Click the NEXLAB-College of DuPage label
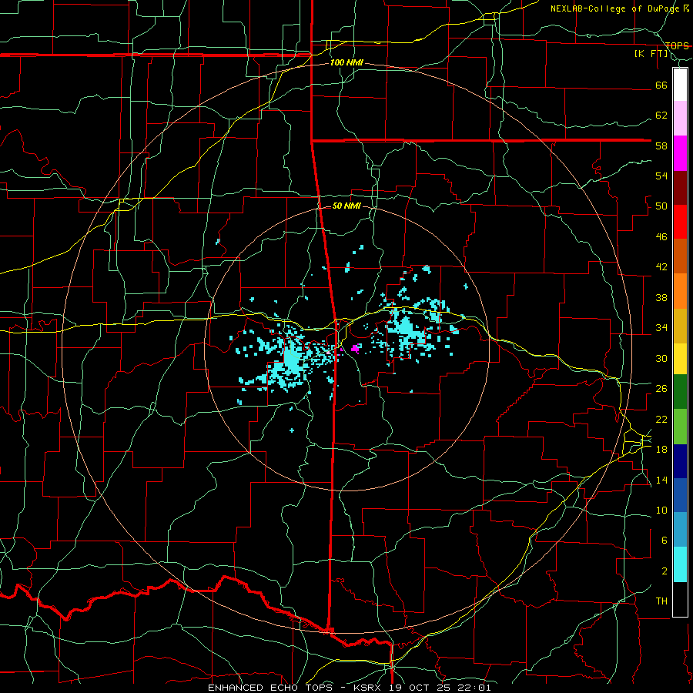Image resolution: width=693 pixels, height=693 pixels. (x=616, y=8)
